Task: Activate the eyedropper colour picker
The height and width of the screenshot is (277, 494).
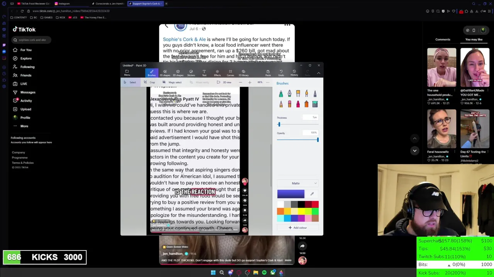Action: point(312,194)
